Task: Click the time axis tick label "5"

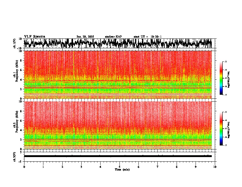Action: pos(119,167)
